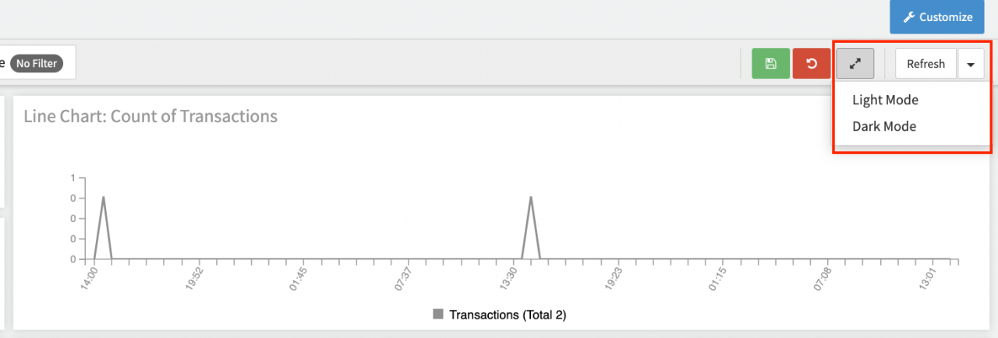The image size is (998, 338).
Task: Click the No Filter badge
Action: 37,63
